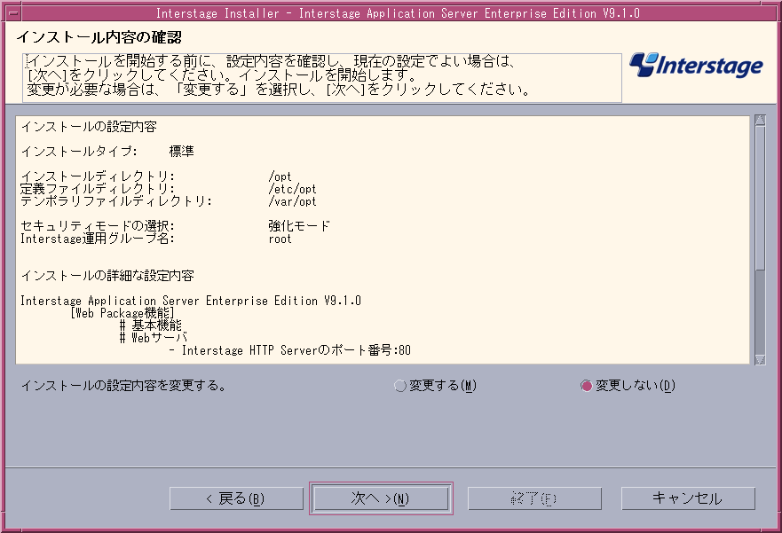
Task: Click the label セキュリティモードの選択:
Action: coord(98,226)
